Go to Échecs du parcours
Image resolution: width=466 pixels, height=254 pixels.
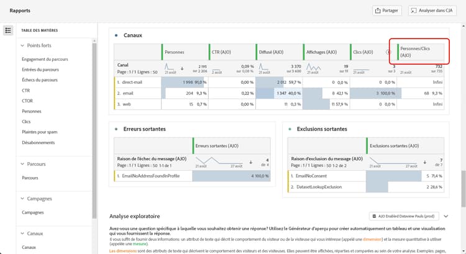[40, 80]
